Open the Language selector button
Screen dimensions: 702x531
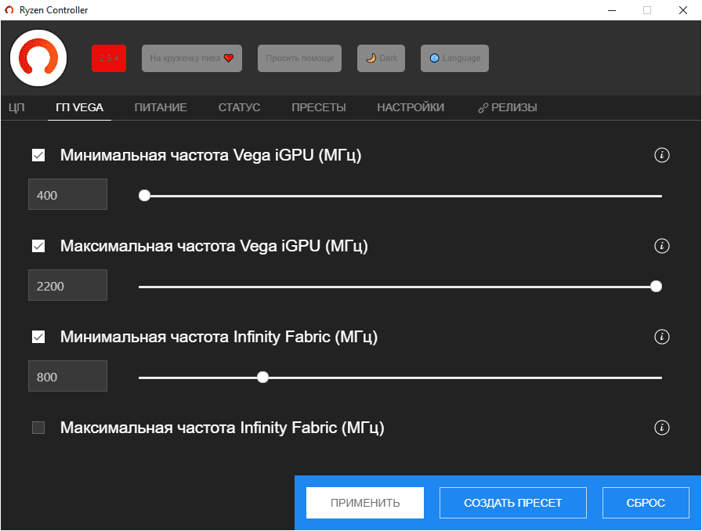point(454,58)
